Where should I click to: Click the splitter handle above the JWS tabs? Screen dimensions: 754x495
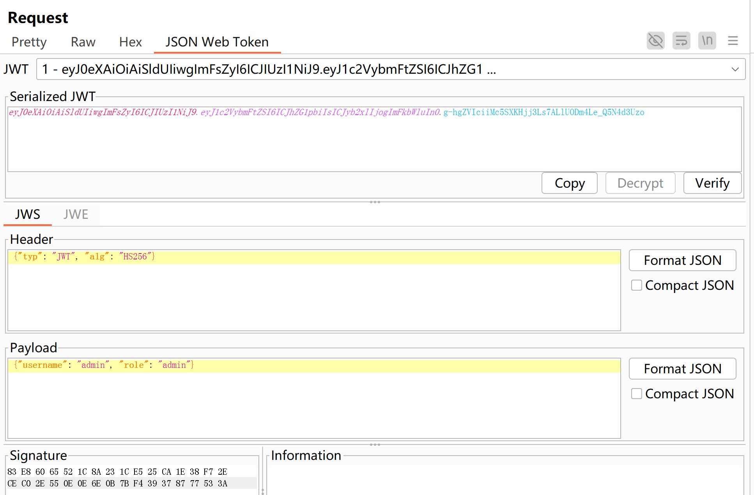point(375,202)
